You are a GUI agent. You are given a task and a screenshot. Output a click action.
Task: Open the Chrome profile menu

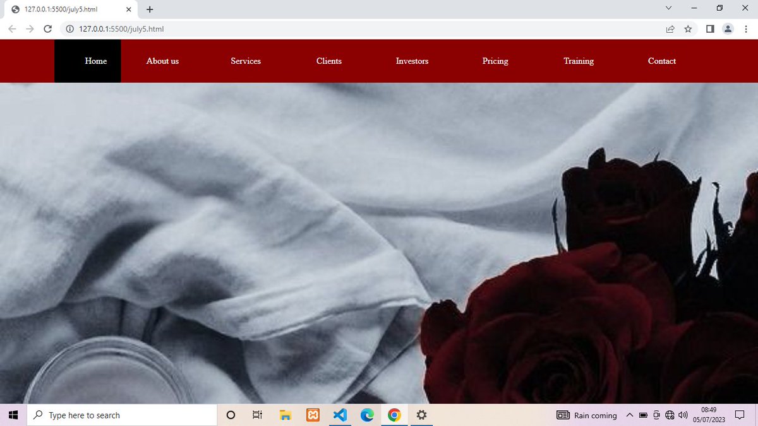click(728, 29)
